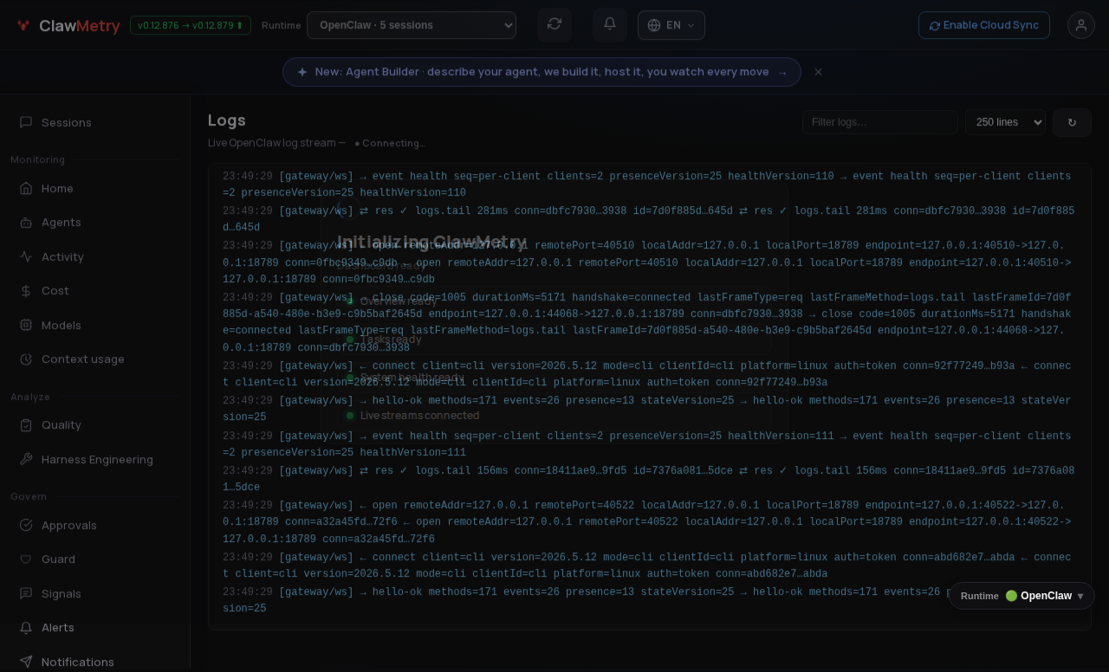Click the refresh icon beside the runtime selector
Image resolution: width=1109 pixels, height=672 pixels.
[x=554, y=24]
